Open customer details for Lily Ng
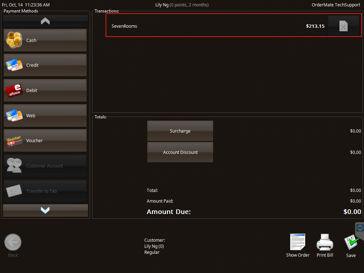The height and width of the screenshot is (273, 364). click(182, 5)
